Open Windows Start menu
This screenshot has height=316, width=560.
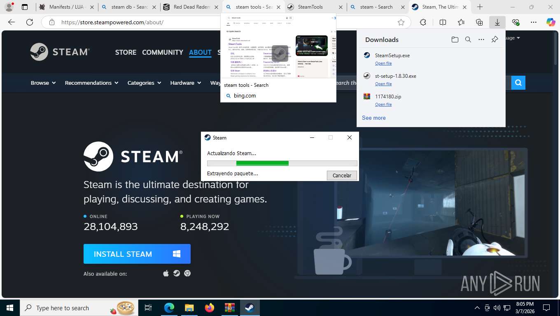tap(10, 308)
